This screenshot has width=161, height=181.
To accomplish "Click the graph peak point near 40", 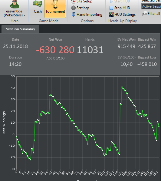I will (x=122, y=87).
